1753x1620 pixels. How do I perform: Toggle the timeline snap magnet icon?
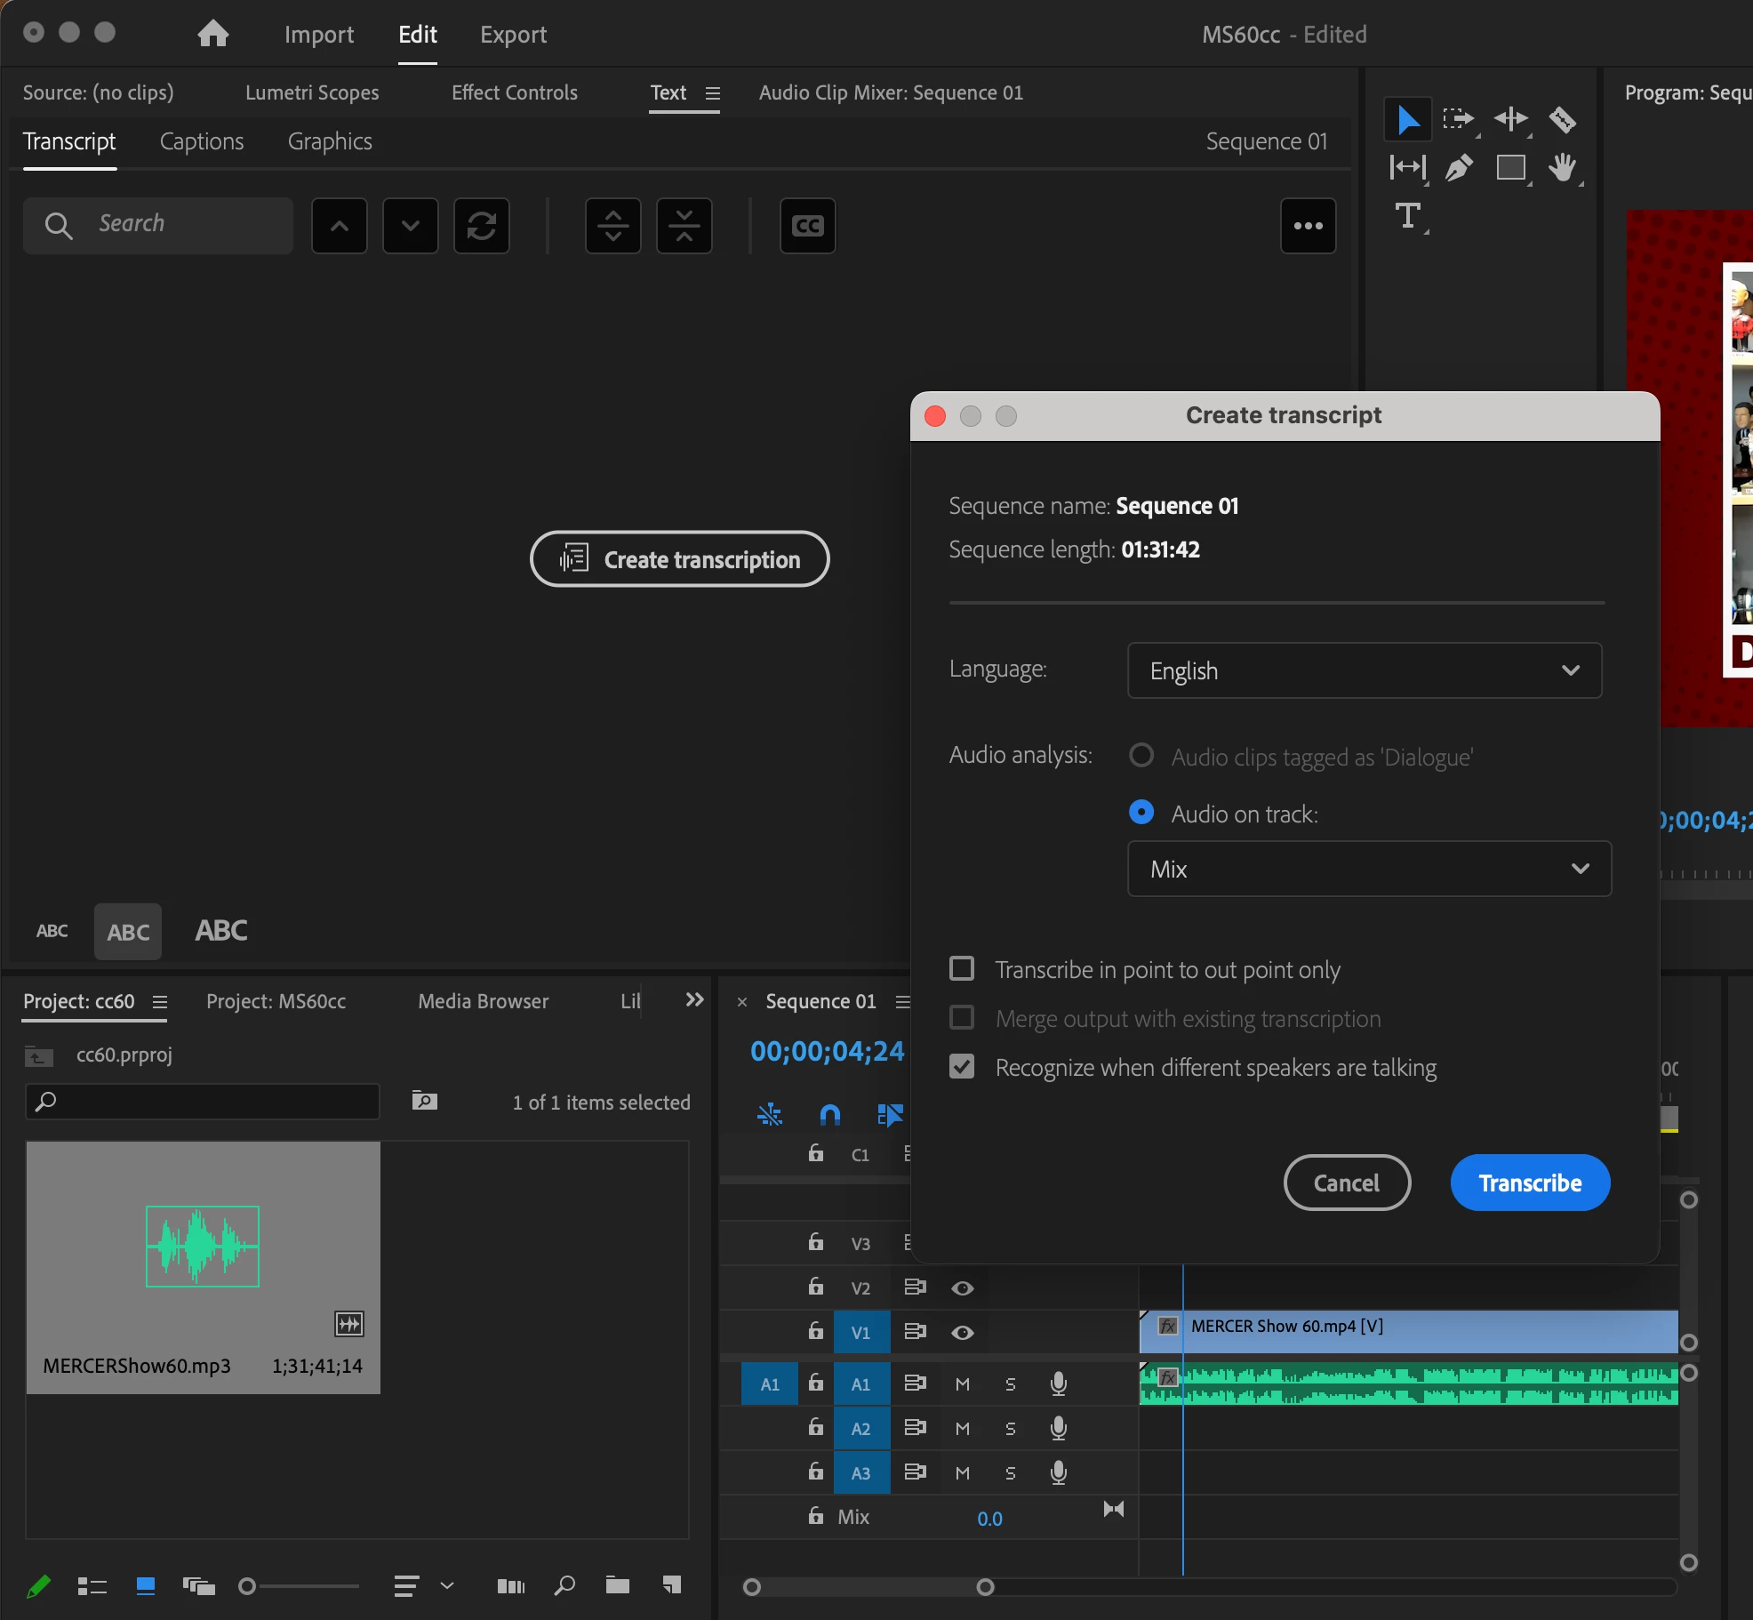[829, 1114]
